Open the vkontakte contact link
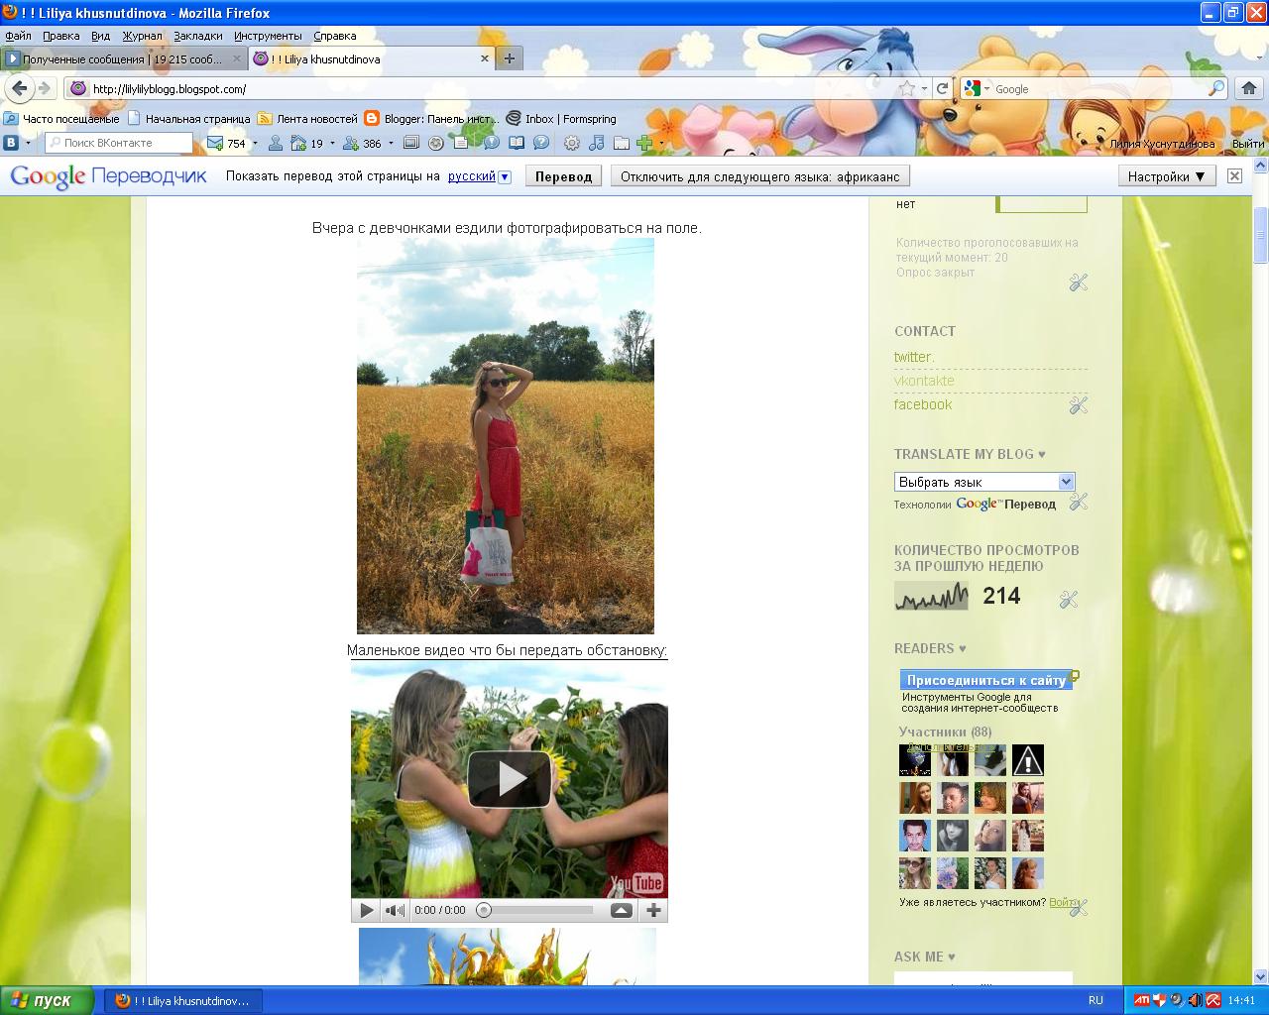This screenshot has height=1015, width=1269. point(924,381)
